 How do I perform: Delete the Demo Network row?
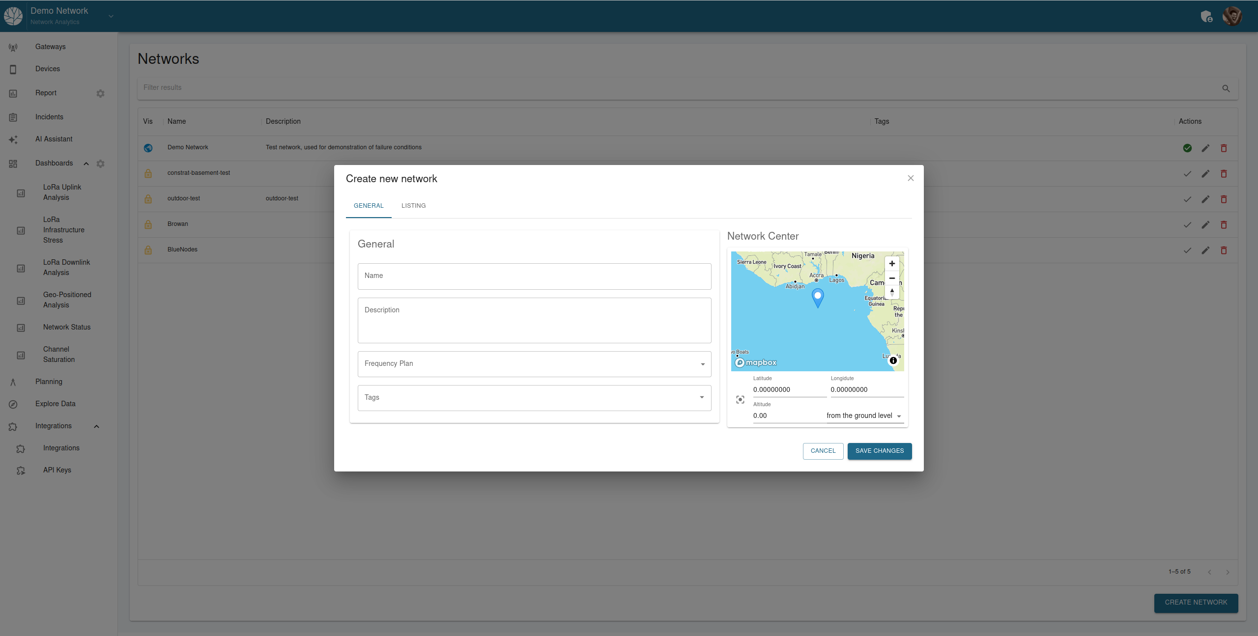coord(1224,148)
